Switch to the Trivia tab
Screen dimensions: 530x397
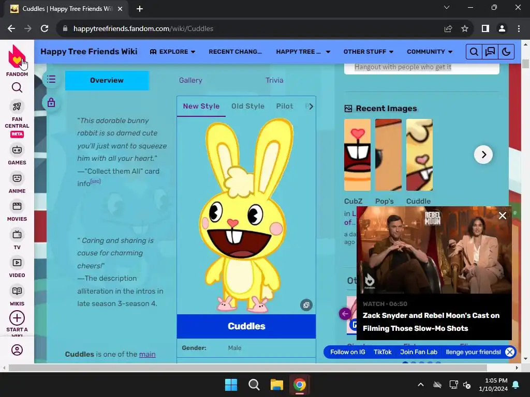point(274,80)
